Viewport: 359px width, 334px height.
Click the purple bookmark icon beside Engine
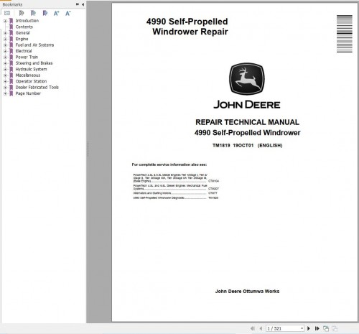point(11,39)
